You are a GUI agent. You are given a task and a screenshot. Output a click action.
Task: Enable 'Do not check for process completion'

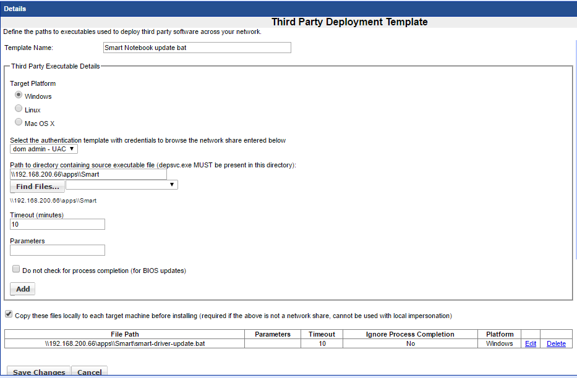[16, 269]
